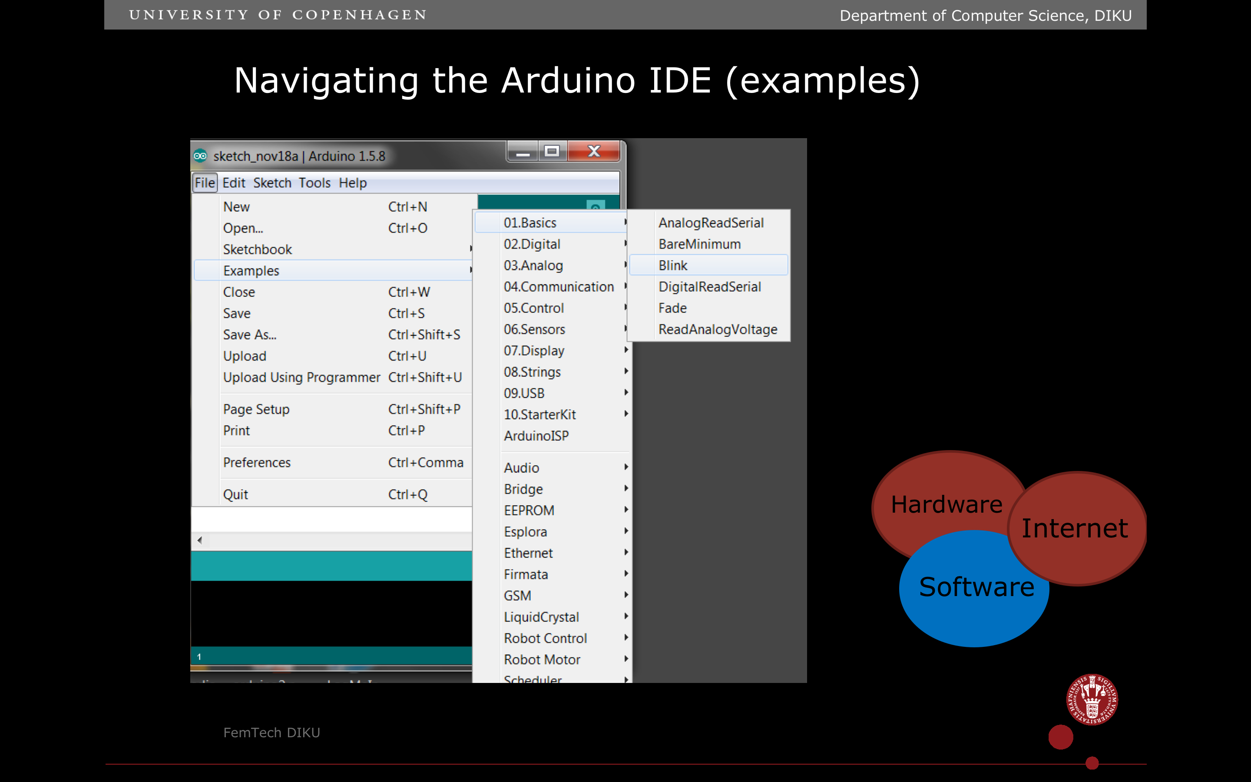The image size is (1251, 782).
Task: Close the Arduino sketch window
Action: pos(594,151)
